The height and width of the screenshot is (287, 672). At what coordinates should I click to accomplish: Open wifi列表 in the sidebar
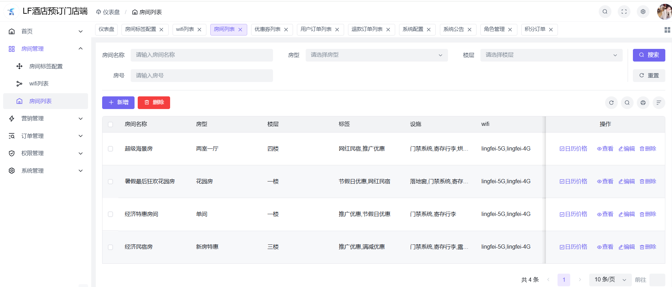tap(39, 84)
